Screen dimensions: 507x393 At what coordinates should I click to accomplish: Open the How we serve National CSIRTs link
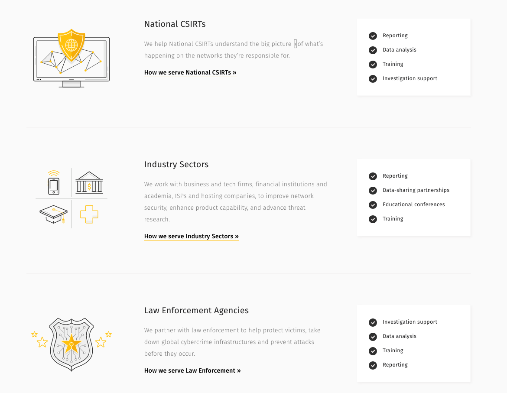[190, 73]
